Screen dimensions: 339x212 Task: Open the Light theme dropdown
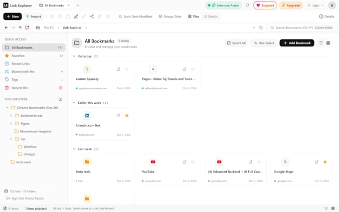click(x=316, y=5)
